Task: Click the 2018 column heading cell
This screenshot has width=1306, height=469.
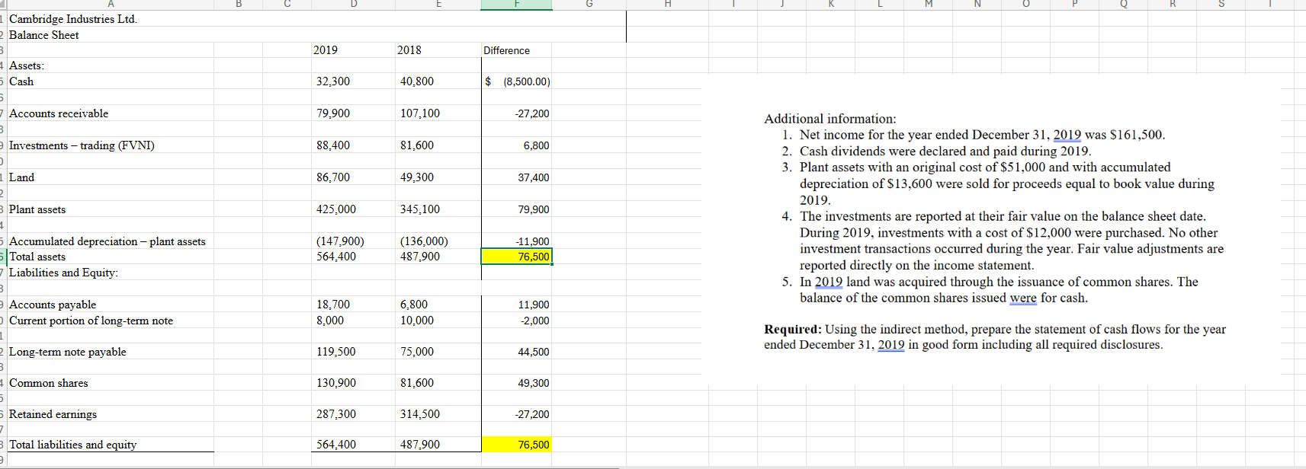Action: [409, 50]
